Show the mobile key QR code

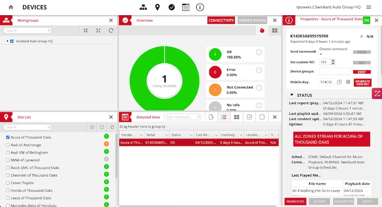[x=348, y=82]
